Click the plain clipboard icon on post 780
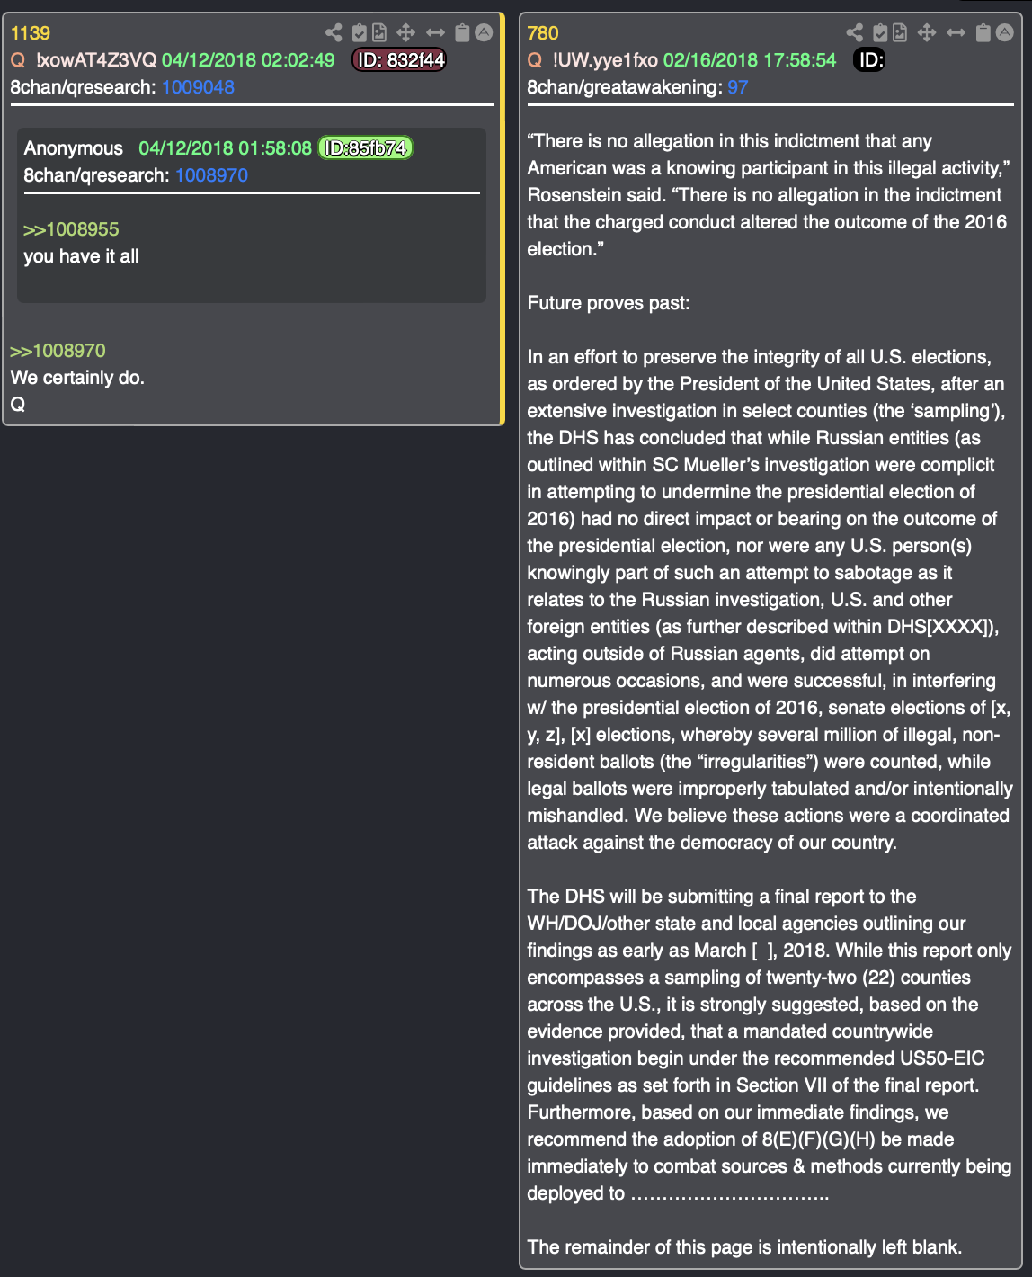1032x1277 pixels. [983, 33]
